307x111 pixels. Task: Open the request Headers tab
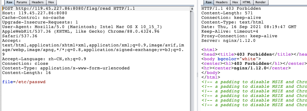pos(38,2)
